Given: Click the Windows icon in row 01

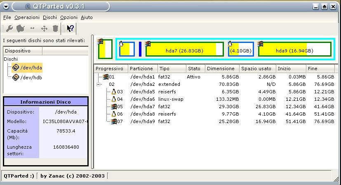Looking at the screenshot, I should click(x=106, y=77).
